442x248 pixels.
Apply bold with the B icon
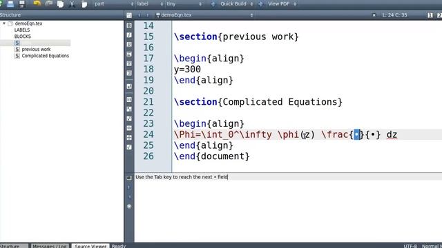pos(129,25)
